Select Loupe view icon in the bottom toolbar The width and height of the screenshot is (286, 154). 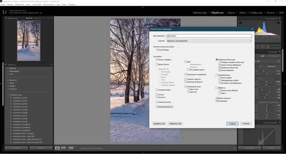click(57, 148)
